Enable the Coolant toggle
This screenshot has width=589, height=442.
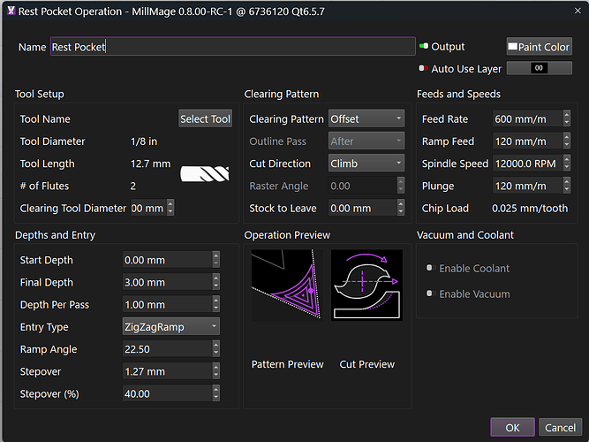[x=430, y=268]
